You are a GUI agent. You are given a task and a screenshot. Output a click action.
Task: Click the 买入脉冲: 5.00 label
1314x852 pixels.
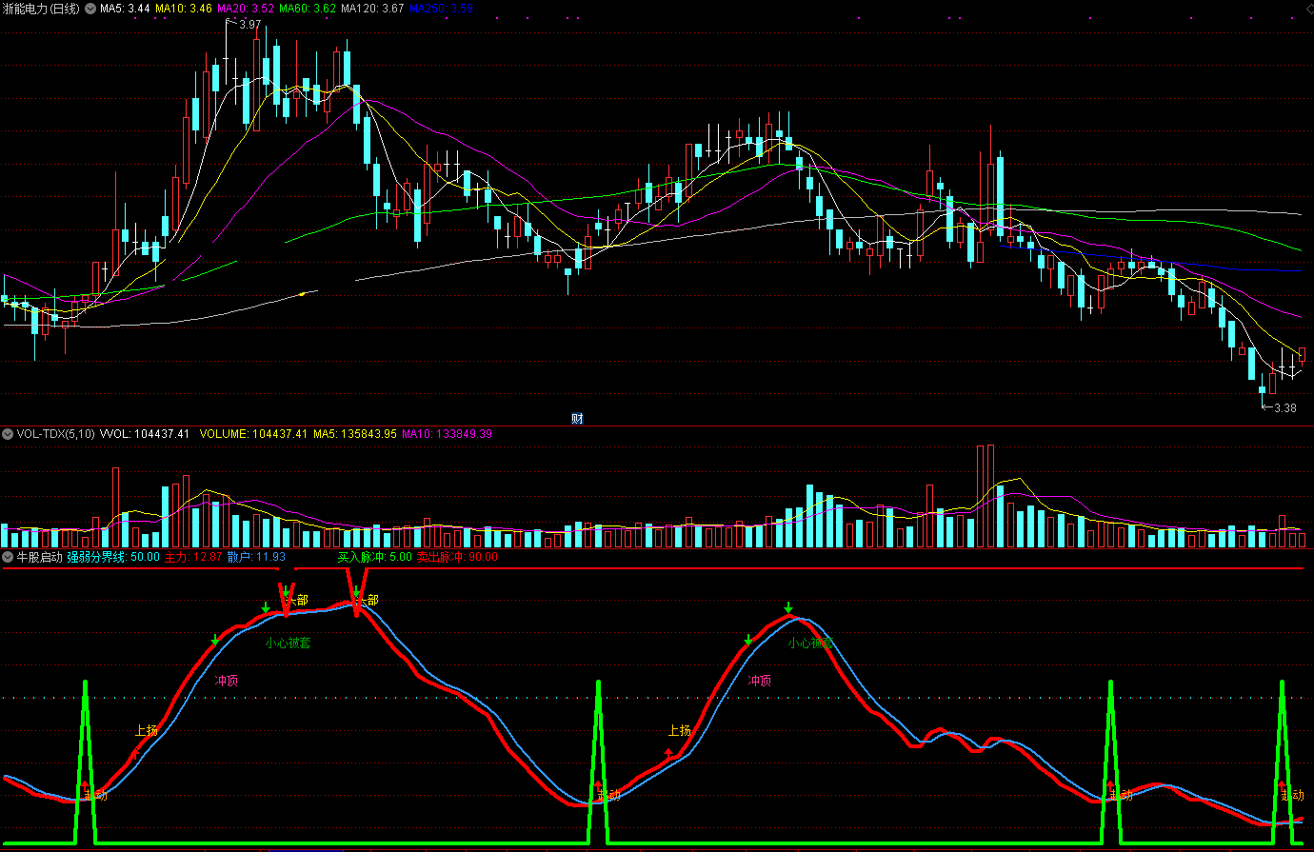point(375,557)
